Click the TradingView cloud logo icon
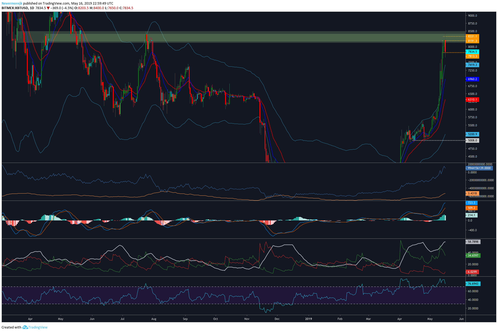The image size is (498, 332). (25, 327)
